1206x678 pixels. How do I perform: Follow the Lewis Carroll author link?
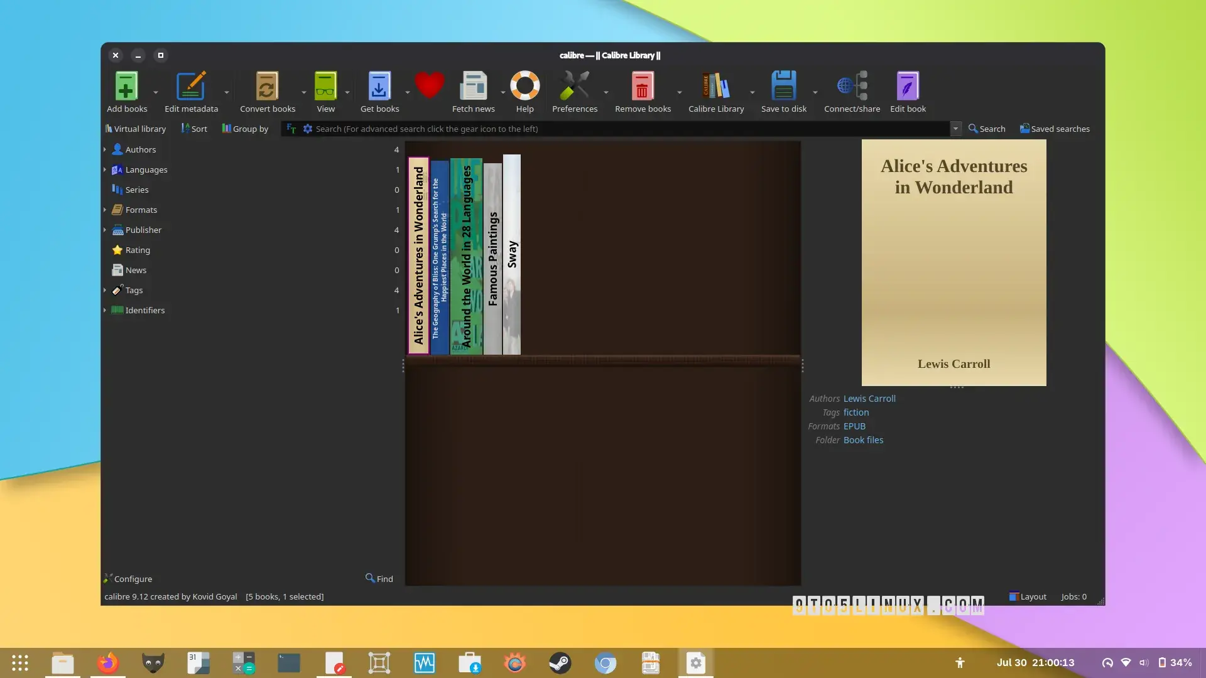click(869, 399)
